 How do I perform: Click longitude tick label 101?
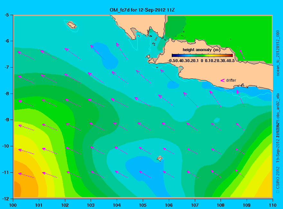coord(39,205)
